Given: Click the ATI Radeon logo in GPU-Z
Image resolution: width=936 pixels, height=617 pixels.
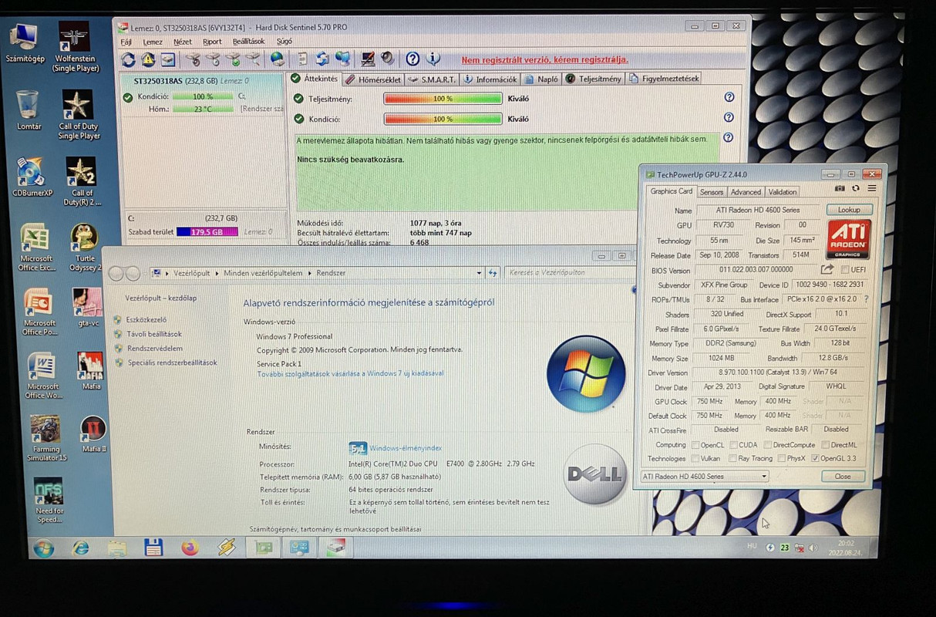Looking at the screenshot, I should [848, 239].
